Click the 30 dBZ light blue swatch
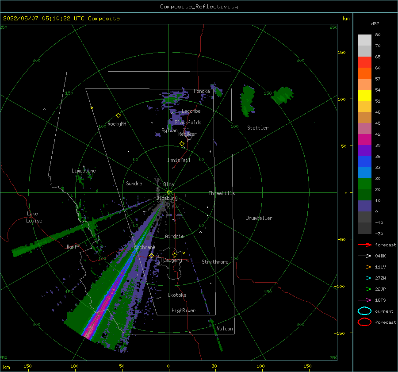Viewport: 398px width, 372px height. [x=364, y=173]
